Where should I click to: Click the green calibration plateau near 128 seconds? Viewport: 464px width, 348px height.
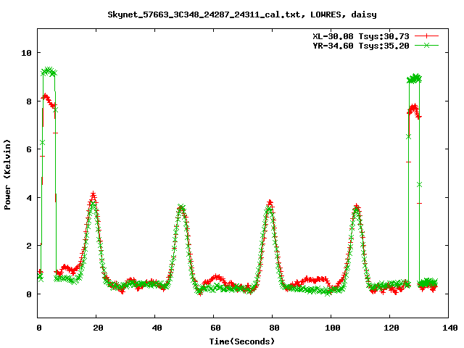coord(414,79)
